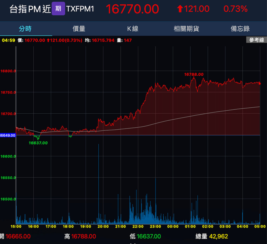Open the 相關期貨 tab

(186, 29)
